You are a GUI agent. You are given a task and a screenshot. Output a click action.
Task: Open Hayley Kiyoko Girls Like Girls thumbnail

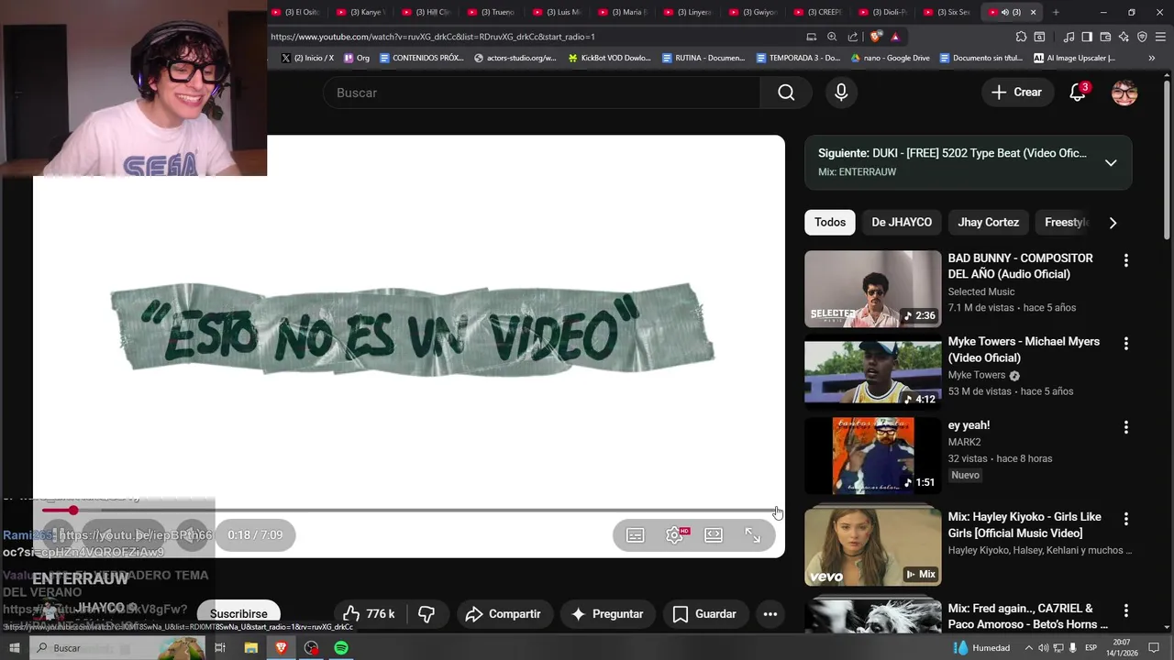click(x=873, y=547)
